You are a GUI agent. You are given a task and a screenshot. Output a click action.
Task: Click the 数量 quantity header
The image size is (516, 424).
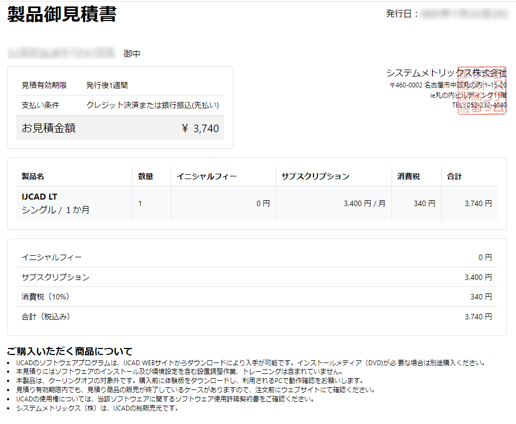(147, 176)
